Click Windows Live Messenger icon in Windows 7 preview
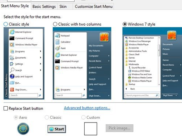Screen dimensions: 182x136 point(127,41)
